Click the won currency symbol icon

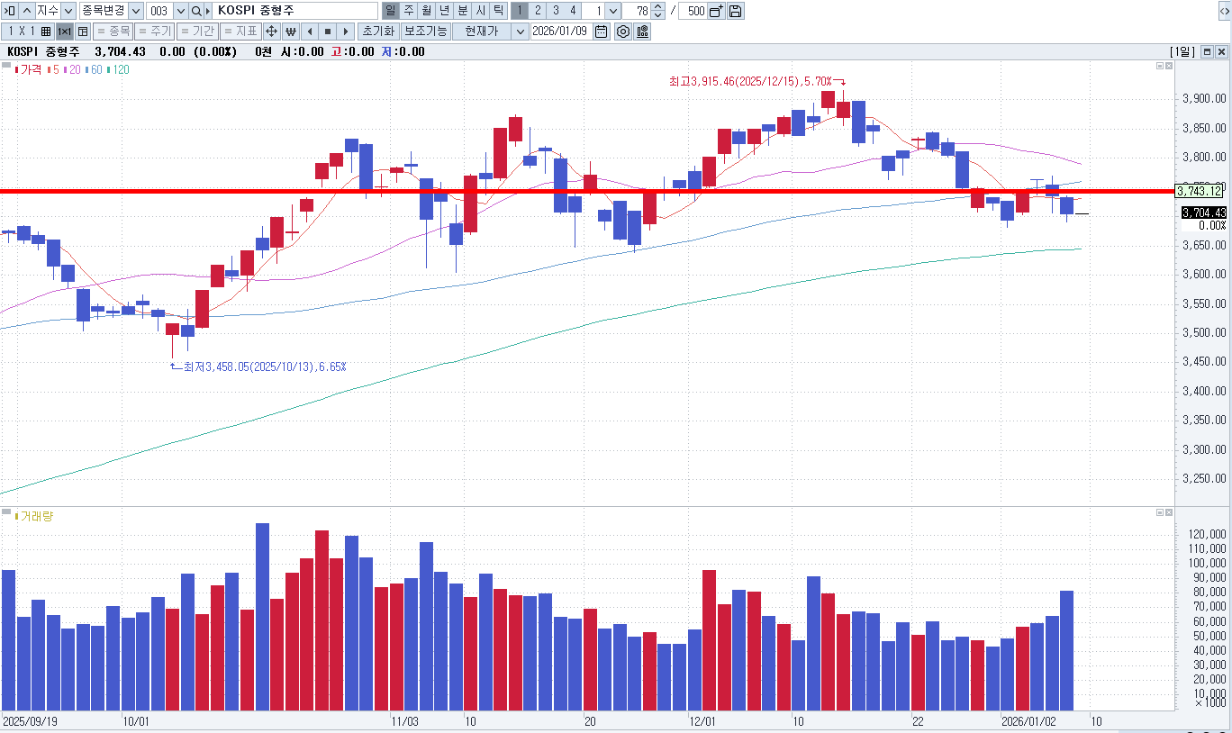tap(291, 32)
